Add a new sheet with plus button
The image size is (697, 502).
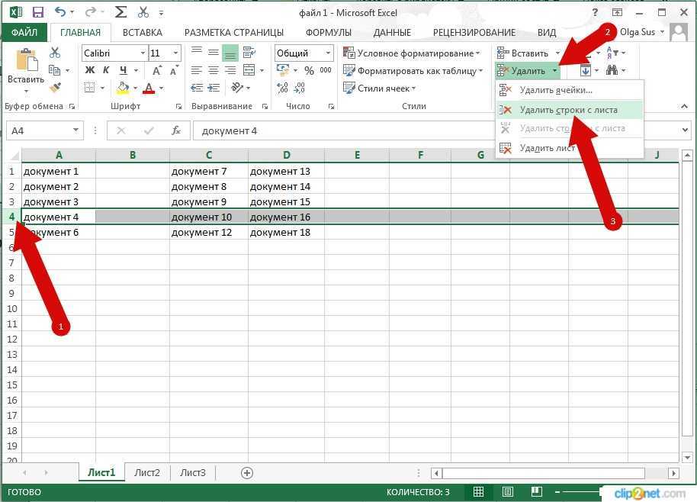(247, 473)
